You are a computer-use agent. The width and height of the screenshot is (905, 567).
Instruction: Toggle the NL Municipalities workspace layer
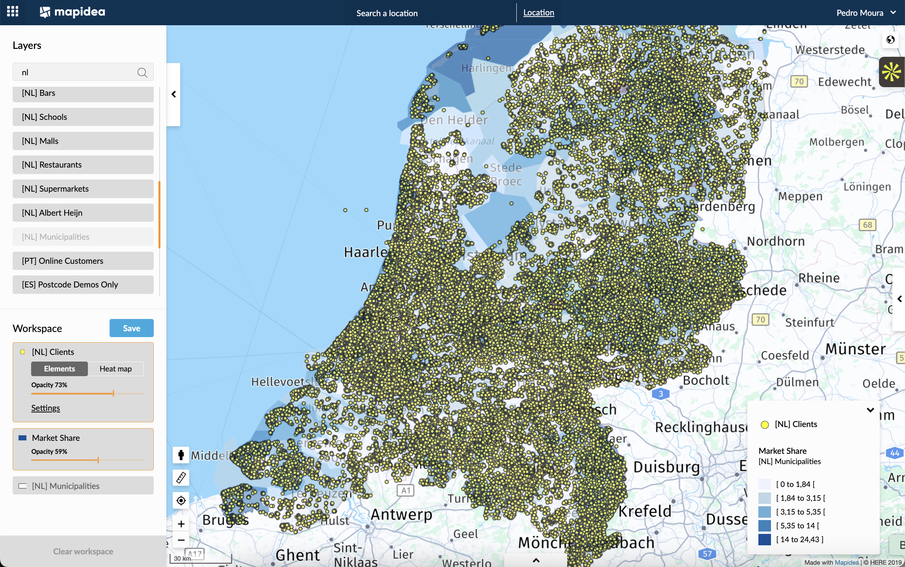coord(65,486)
